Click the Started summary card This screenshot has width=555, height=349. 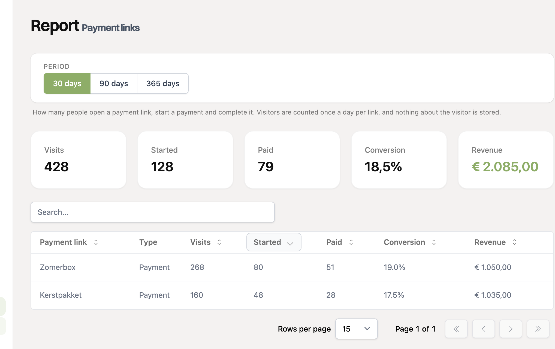185,160
